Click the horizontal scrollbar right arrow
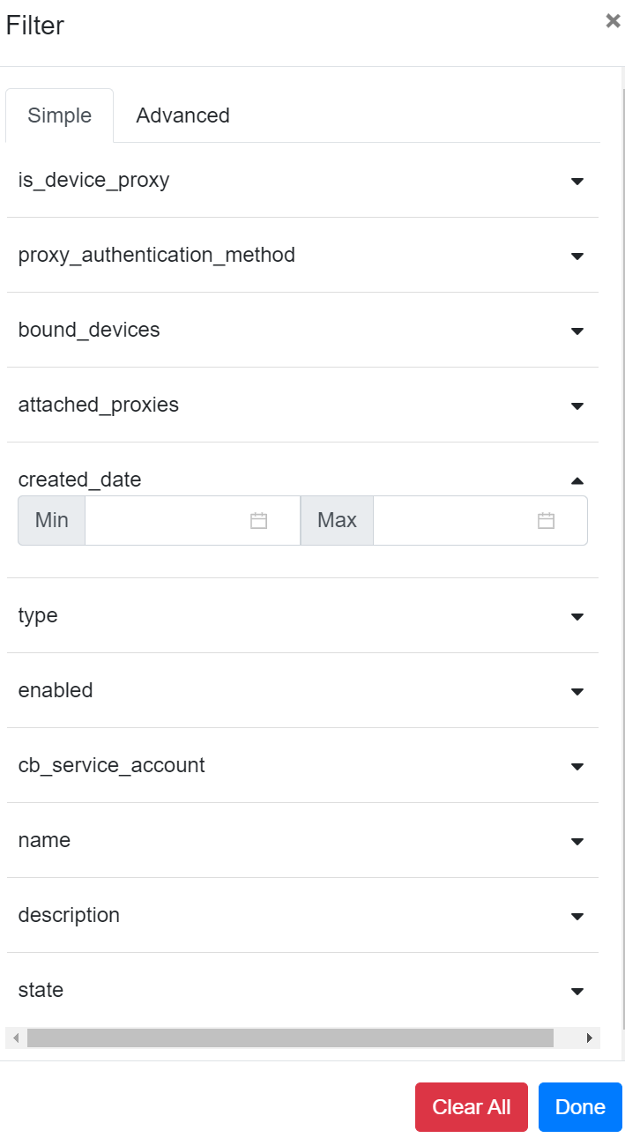The height and width of the screenshot is (1138, 625). point(590,1038)
